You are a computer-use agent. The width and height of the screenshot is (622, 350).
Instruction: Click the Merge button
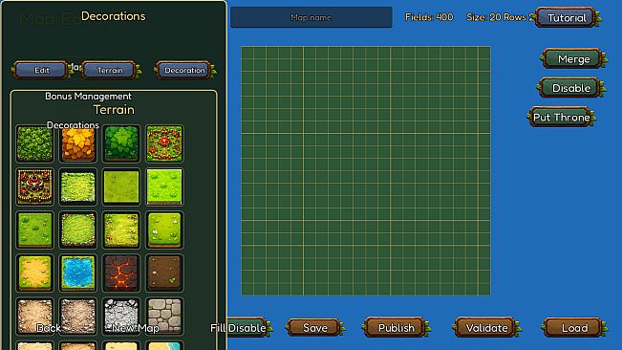(x=573, y=59)
